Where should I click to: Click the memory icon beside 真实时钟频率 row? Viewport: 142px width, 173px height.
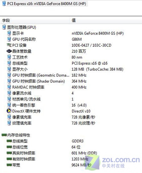pos(9,153)
